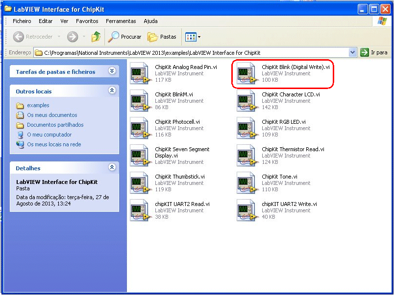Open the Ferramentas menu
This screenshot has height=295, width=394.
[121, 21]
